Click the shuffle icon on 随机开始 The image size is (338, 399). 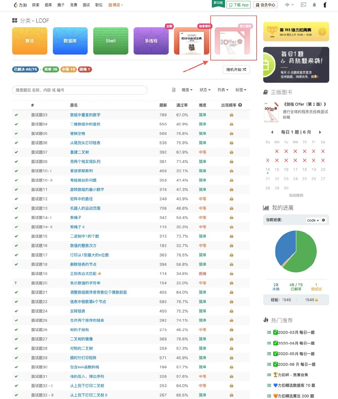tap(244, 70)
